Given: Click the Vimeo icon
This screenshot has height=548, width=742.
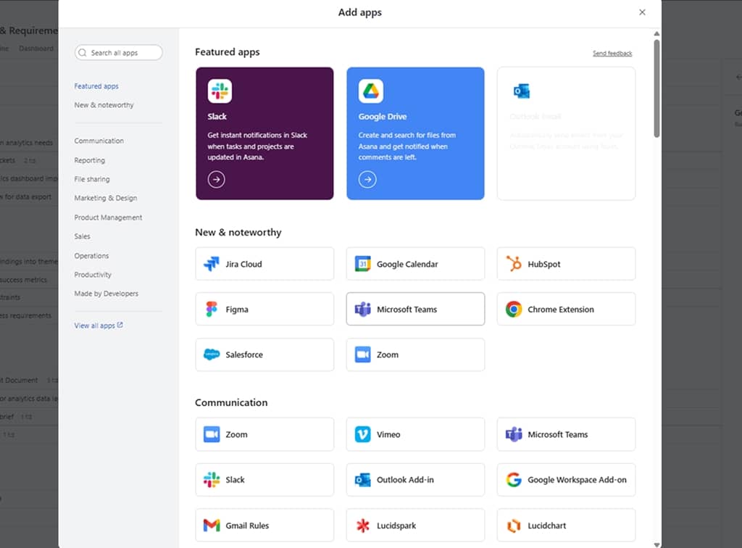Looking at the screenshot, I should 362,434.
